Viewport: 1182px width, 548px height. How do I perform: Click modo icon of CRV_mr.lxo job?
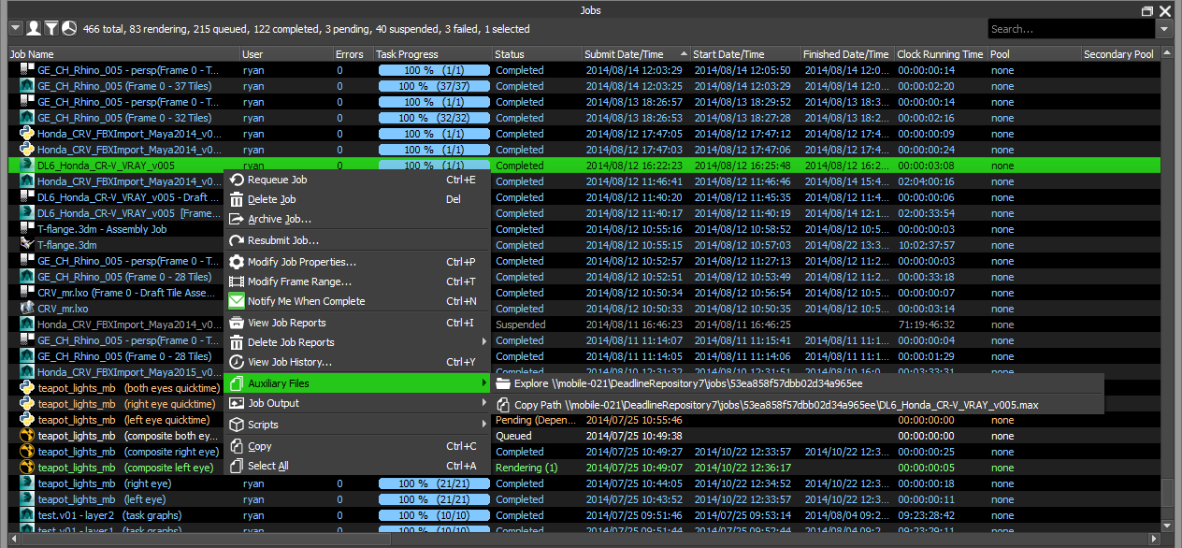point(27,309)
